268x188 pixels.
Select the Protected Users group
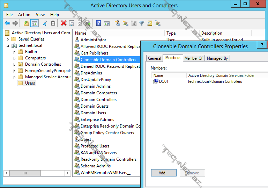[x=92, y=146]
